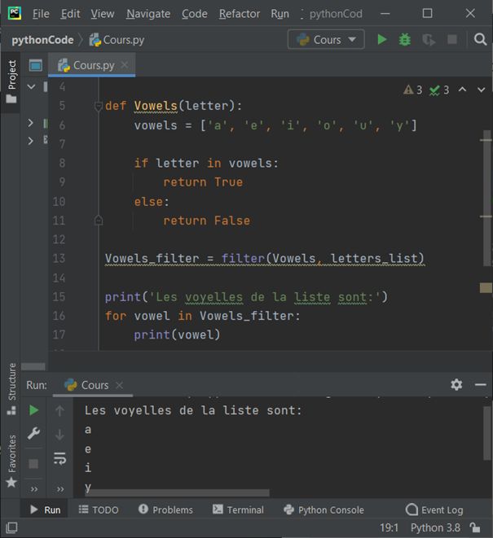Show more actions under soft-wrap icon
The image size is (493, 538).
tap(60, 489)
